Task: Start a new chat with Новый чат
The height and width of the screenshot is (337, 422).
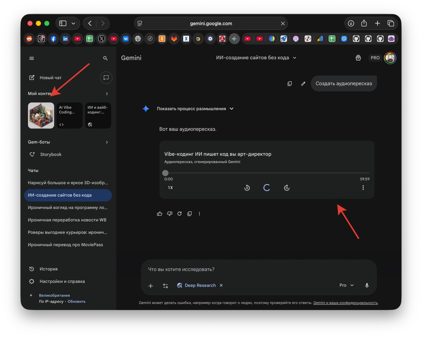Action: pyautogui.click(x=45, y=78)
